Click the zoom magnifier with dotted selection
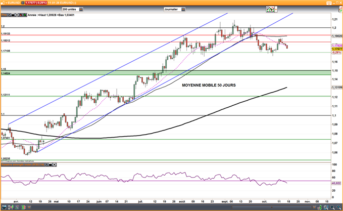This screenshot has height=211, width=343. 326,207
